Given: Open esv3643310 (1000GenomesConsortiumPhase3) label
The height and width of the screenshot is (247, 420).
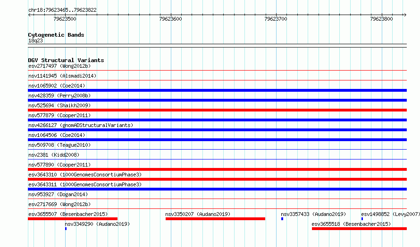Looking at the screenshot, I should coord(85,175).
